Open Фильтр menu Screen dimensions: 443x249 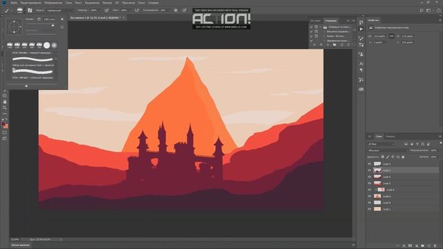click(107, 3)
